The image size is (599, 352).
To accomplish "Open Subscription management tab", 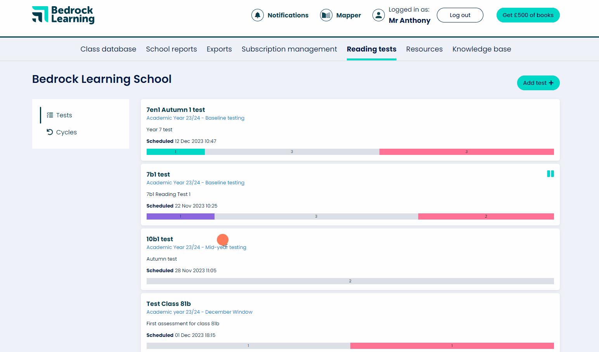I will (289, 49).
